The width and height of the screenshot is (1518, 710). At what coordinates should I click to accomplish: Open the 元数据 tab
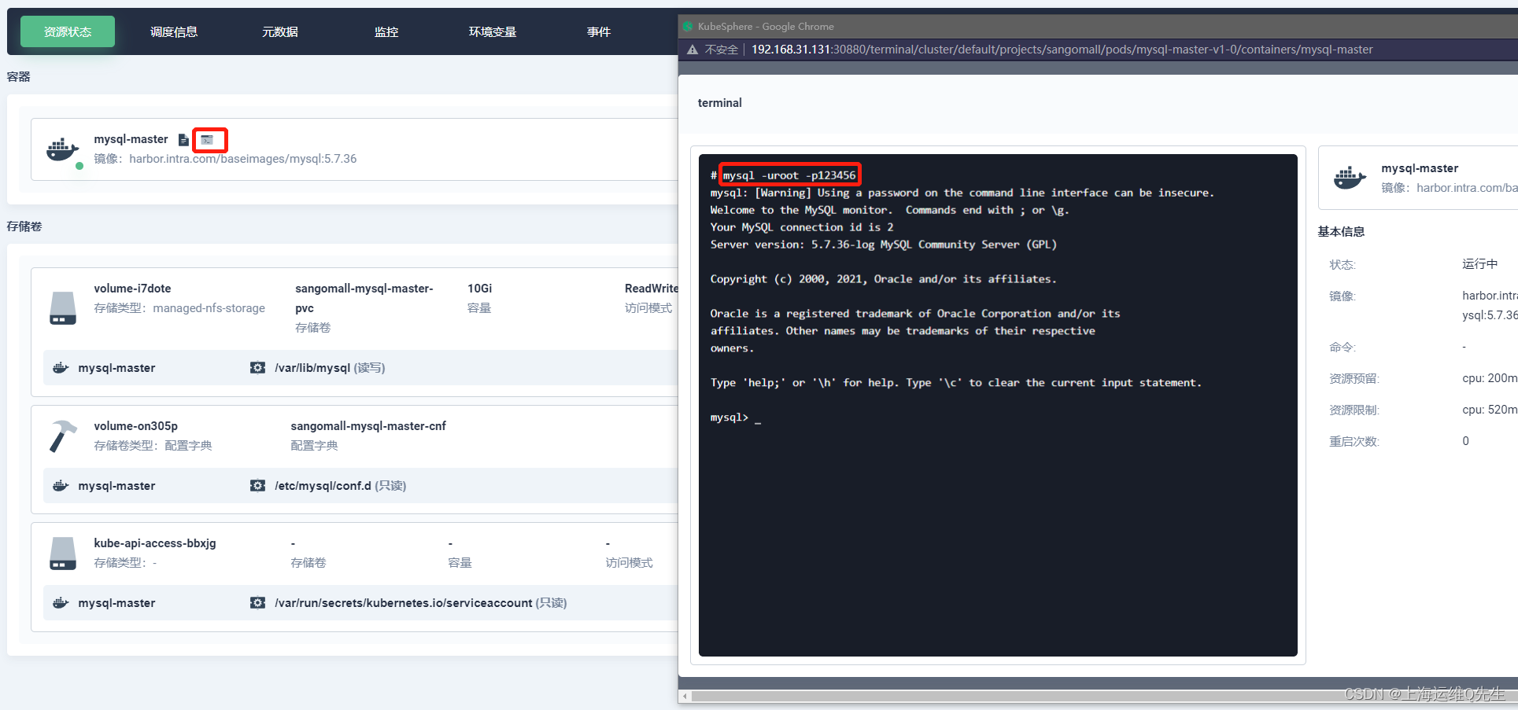[x=280, y=31]
